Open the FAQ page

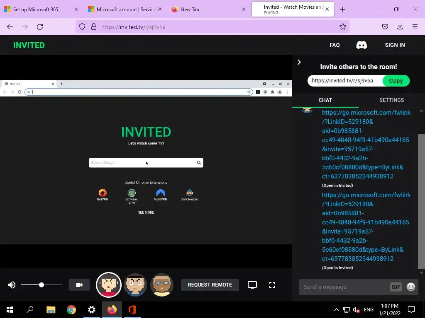click(335, 45)
